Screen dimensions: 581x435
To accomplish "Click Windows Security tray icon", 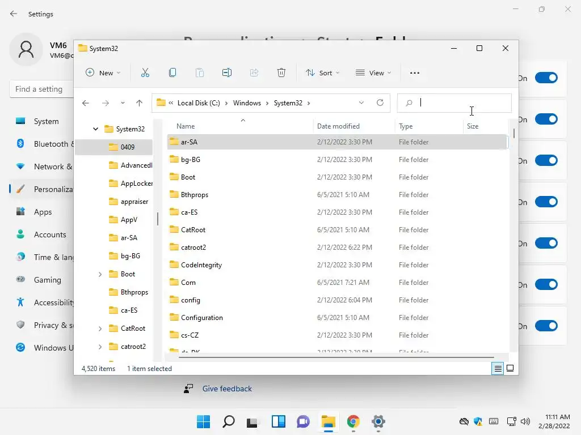I will pos(478,421).
